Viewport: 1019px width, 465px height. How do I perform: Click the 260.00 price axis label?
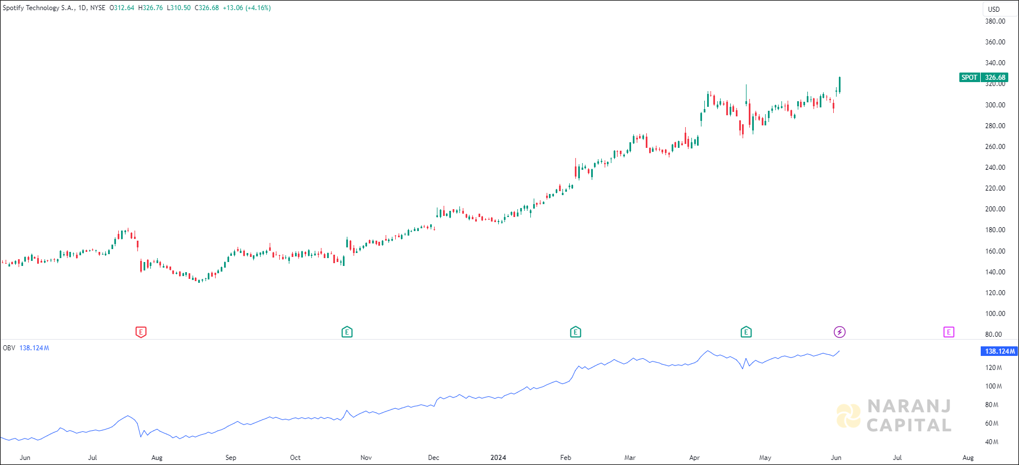point(995,147)
